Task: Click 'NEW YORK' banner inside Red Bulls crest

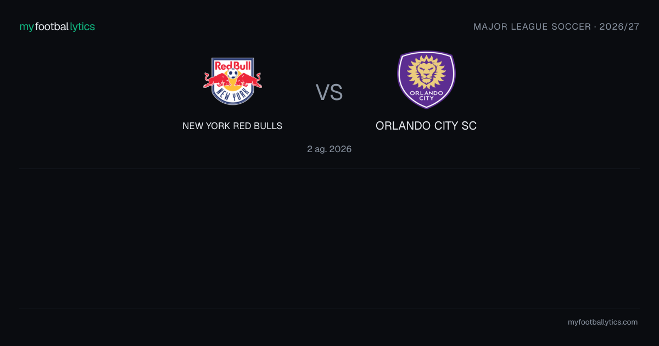Action: pos(233,94)
